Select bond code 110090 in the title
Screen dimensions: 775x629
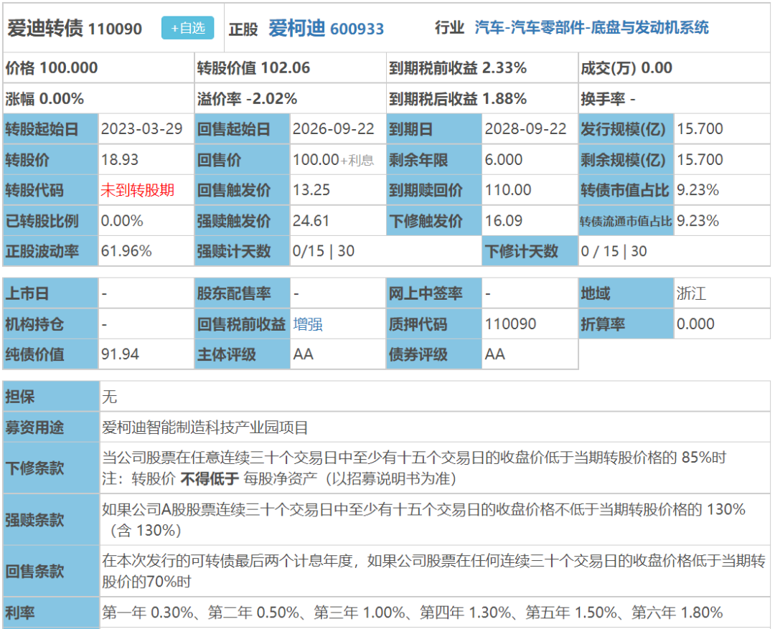point(115,29)
